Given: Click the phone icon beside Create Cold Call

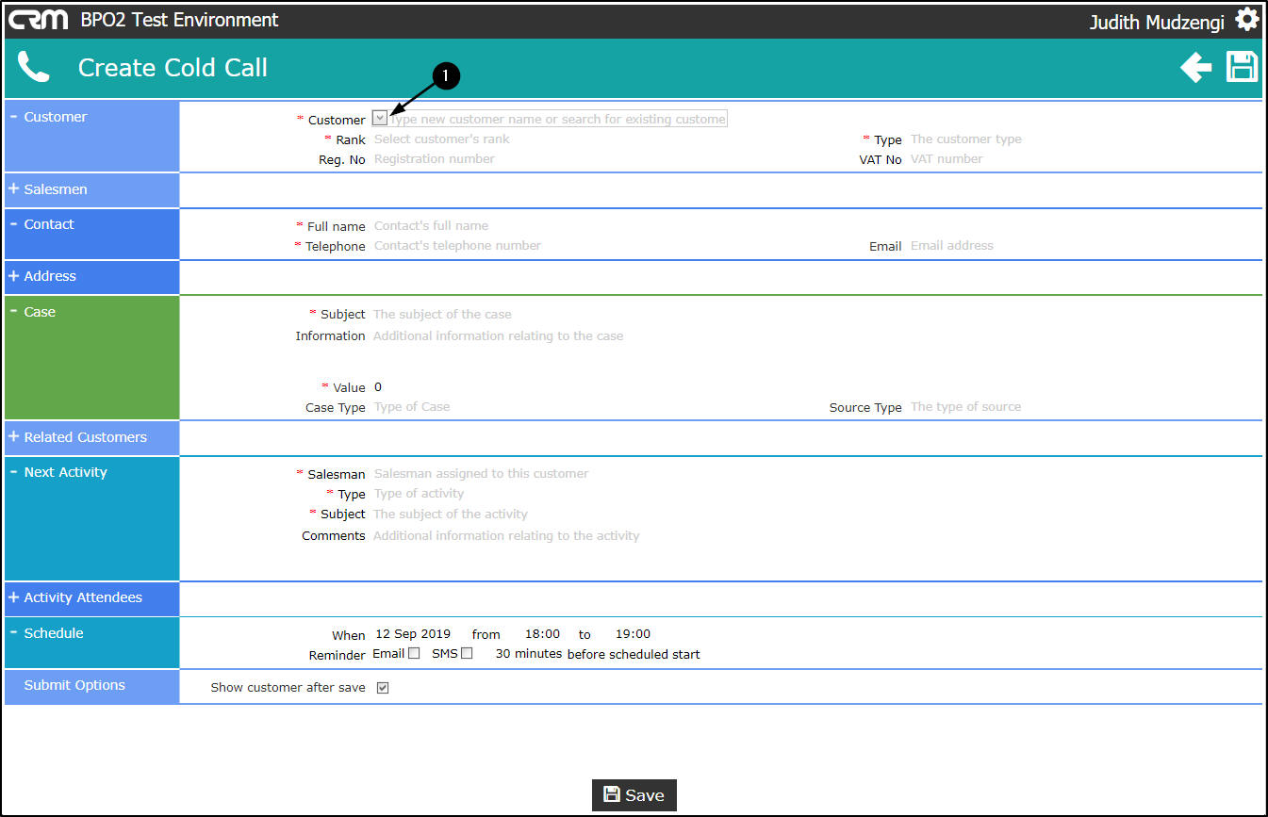Looking at the screenshot, I should coord(34,68).
